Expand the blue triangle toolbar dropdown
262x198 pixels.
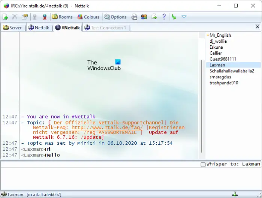pos(184,16)
